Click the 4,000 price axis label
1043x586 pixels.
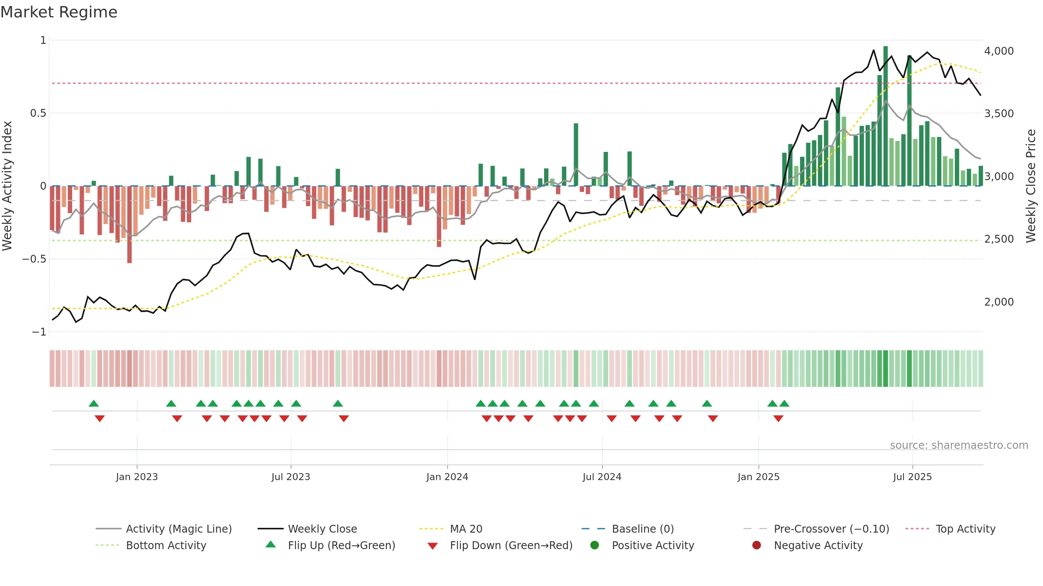999,51
